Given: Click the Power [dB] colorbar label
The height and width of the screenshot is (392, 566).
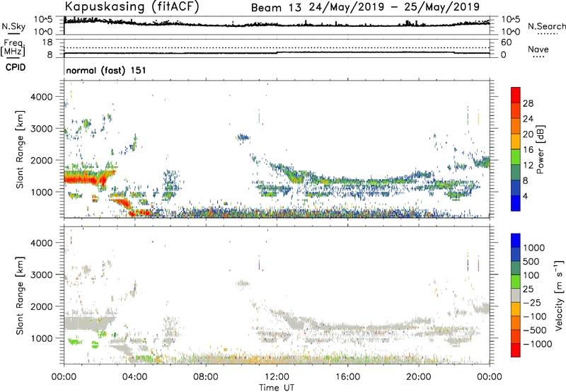Looking at the screenshot, I should [541, 149].
